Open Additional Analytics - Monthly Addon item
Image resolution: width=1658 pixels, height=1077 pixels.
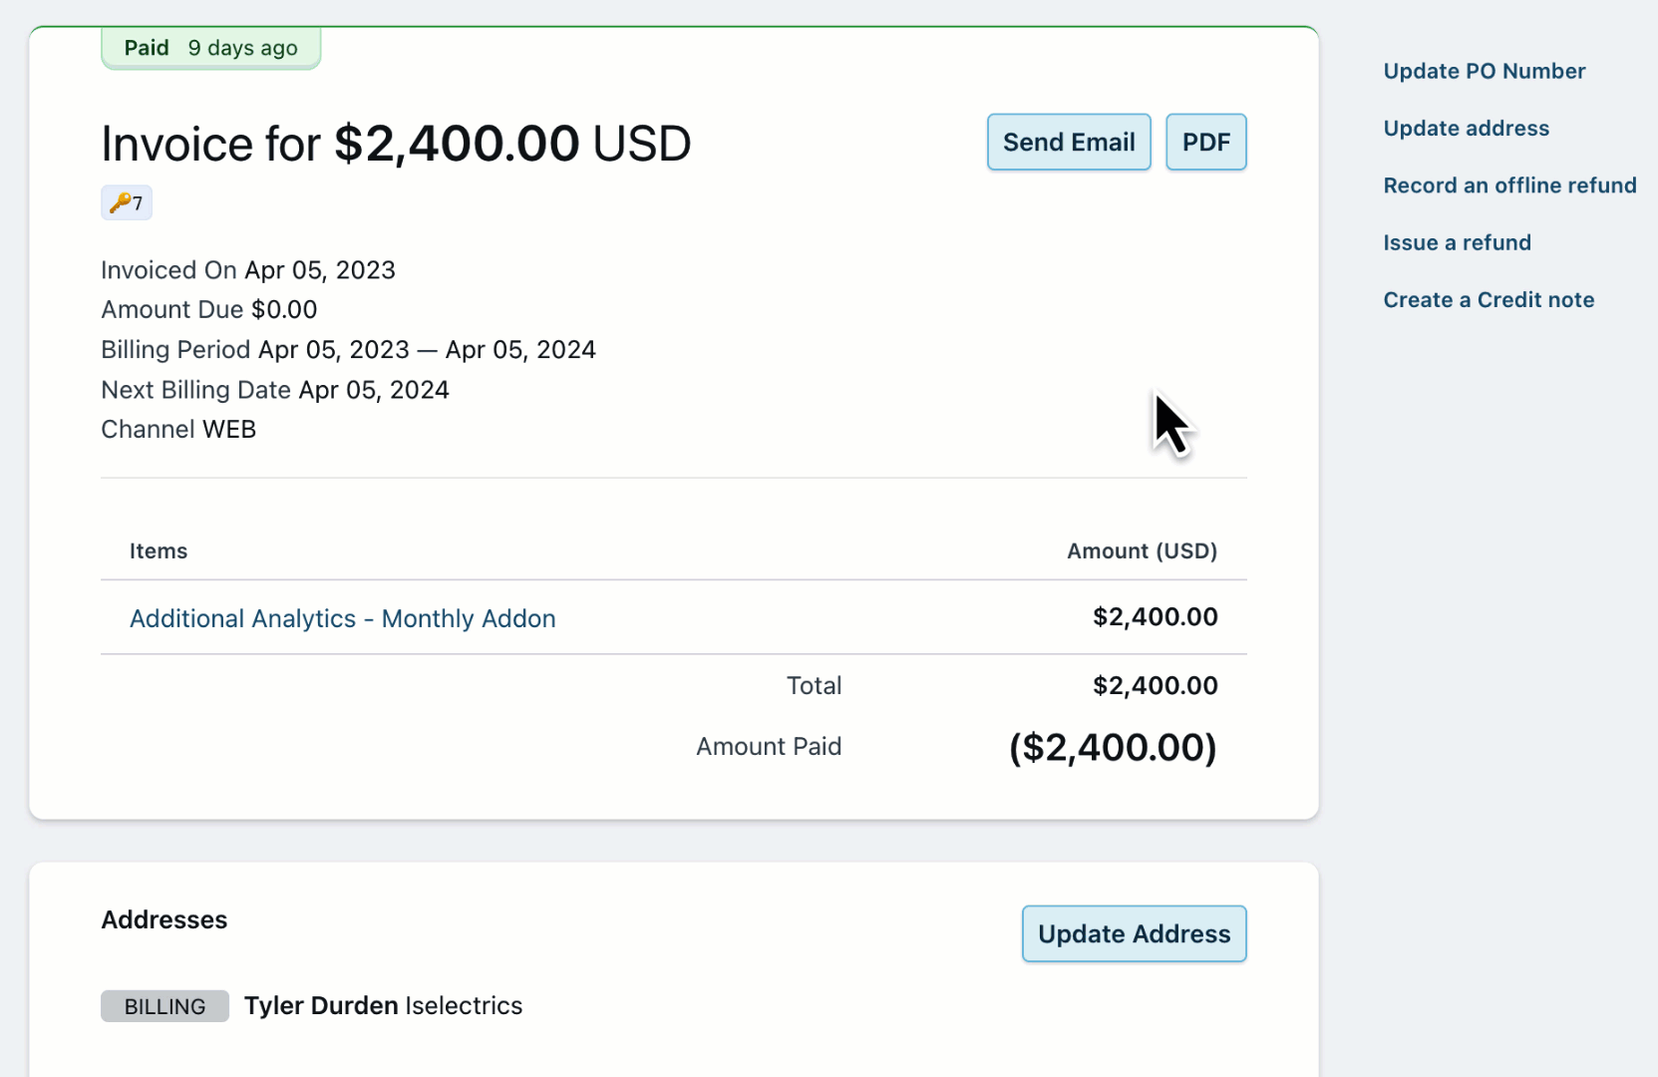[342, 619]
